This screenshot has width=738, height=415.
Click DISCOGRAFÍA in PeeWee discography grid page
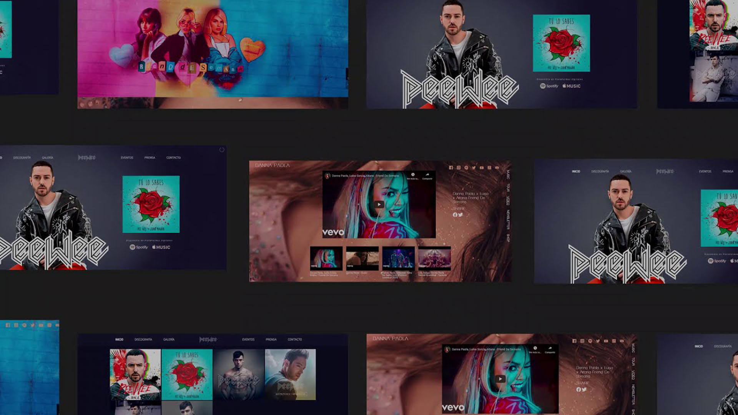pos(143,339)
